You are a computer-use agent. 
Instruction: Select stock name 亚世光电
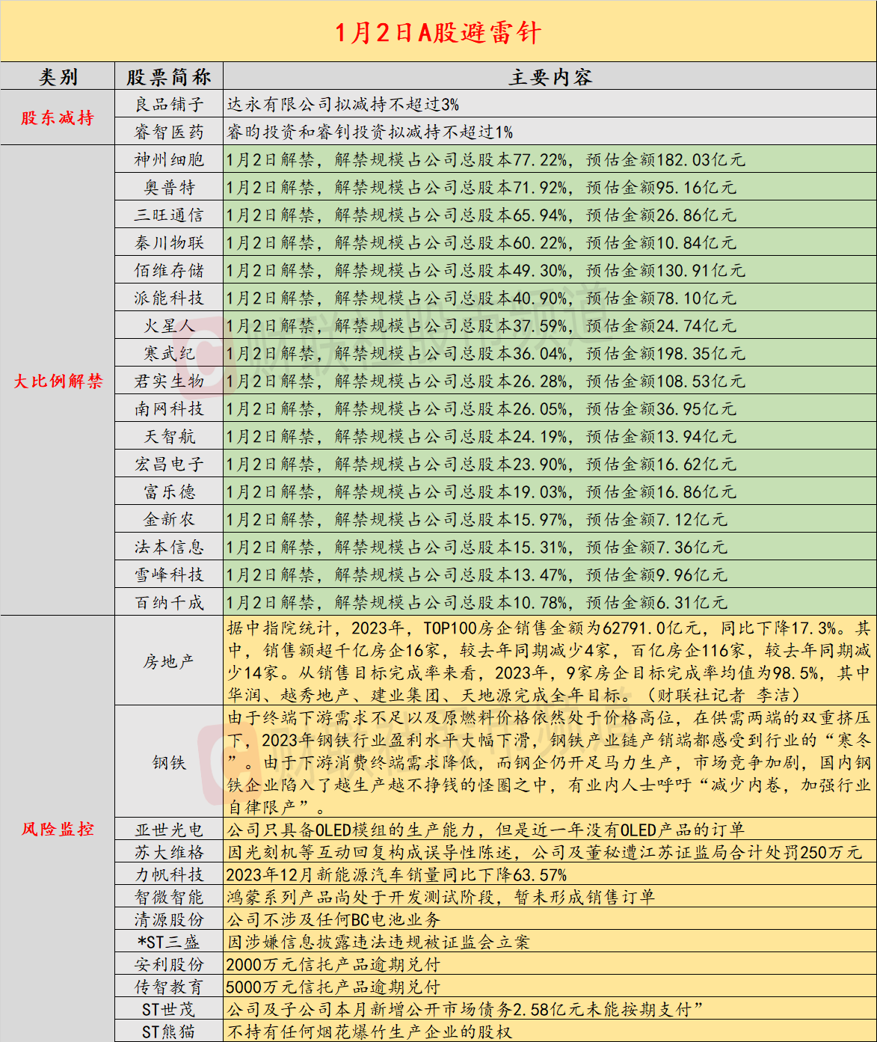[169, 830]
